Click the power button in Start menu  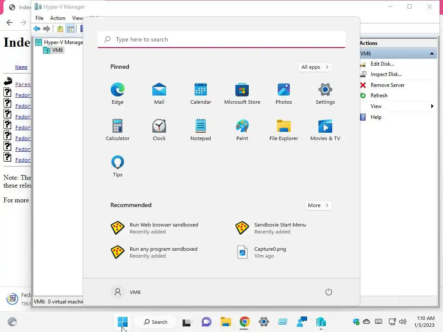click(329, 292)
